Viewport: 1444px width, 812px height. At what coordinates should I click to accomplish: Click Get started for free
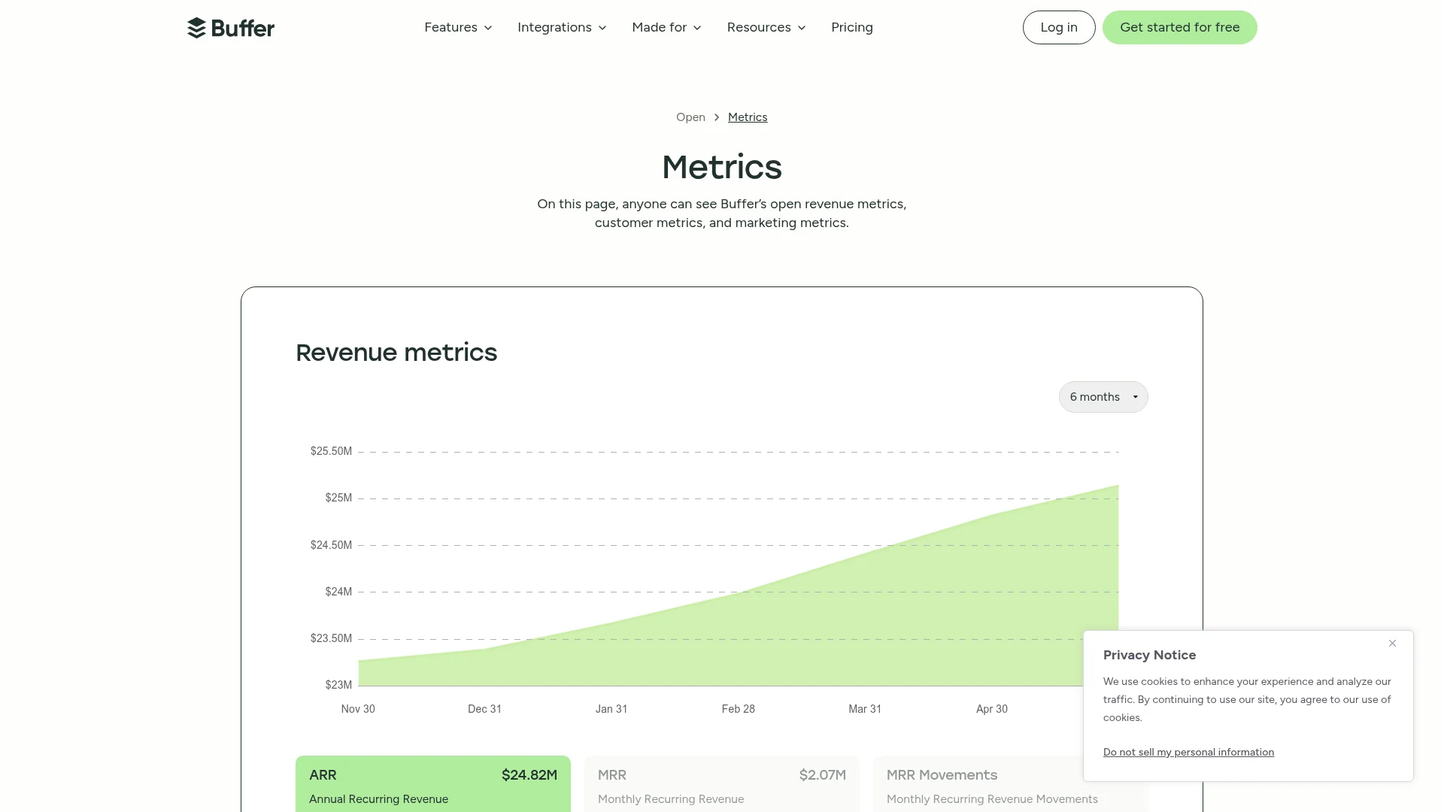pos(1179,28)
